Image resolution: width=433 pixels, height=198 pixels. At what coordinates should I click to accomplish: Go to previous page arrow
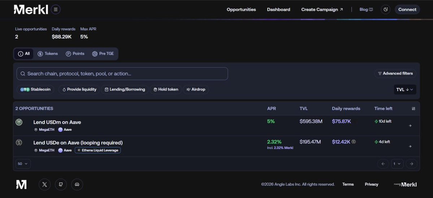(x=383, y=164)
